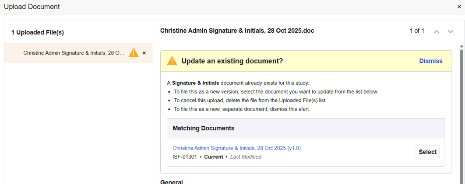This screenshot has height=184, width=465.
Task: Open the Christine Admin Signature & Initials (v1.0) link
Action: click(236, 148)
